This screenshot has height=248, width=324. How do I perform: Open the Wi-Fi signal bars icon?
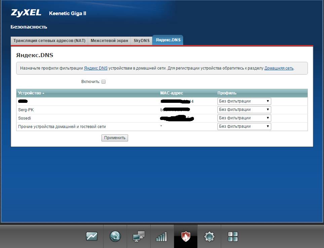click(x=162, y=237)
